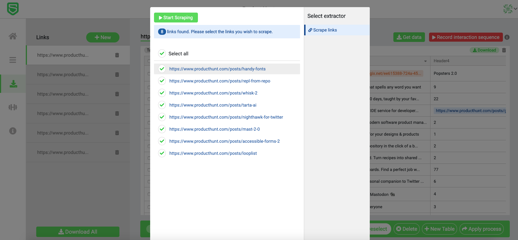Click the small Download table button
The image size is (518, 240).
[484, 50]
